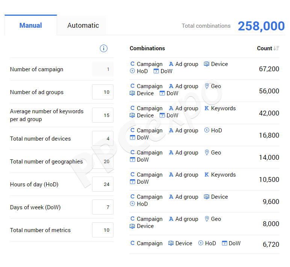This screenshot has width=290, height=267.
Task: Click Device icon in the 56,000 row
Action: pyautogui.click(x=132, y=93)
